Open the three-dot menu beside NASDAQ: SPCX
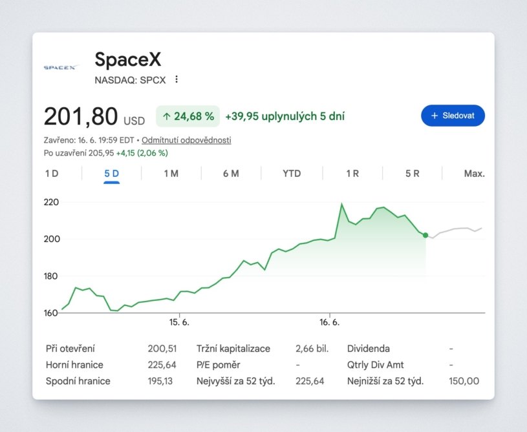This screenshot has height=432, width=527. pos(177,79)
